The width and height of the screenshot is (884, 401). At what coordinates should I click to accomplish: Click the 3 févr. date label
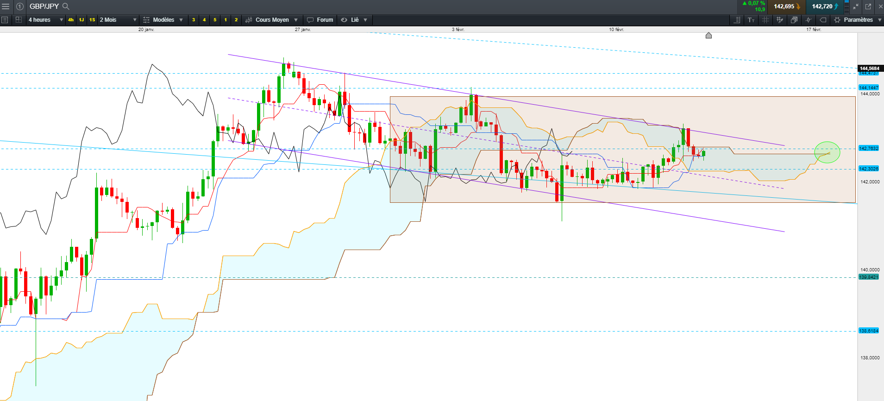coord(458,30)
